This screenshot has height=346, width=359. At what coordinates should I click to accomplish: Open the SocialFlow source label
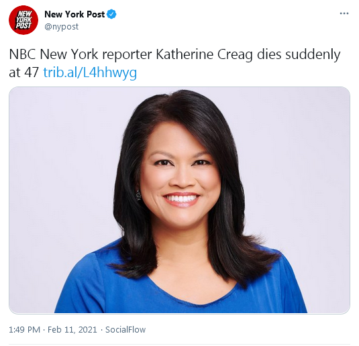(x=125, y=330)
